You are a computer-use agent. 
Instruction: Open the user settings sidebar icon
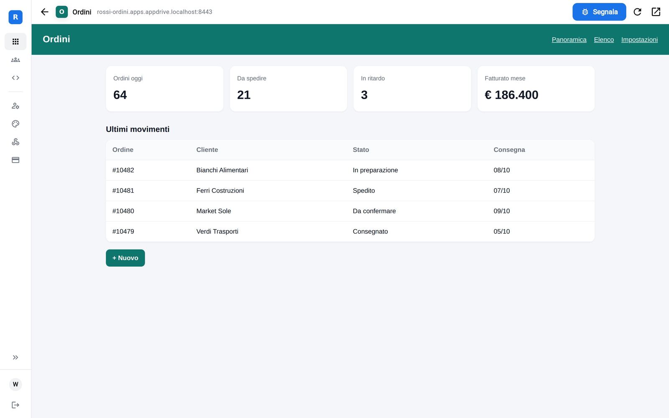tap(15, 106)
